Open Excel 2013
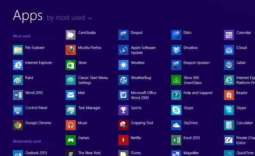 pyautogui.click(x=186, y=140)
